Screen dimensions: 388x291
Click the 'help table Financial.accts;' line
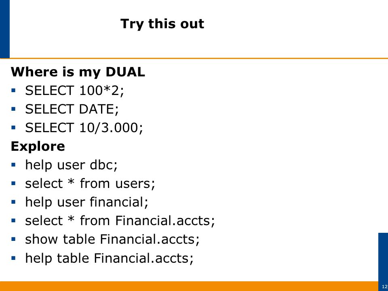pos(109,258)
